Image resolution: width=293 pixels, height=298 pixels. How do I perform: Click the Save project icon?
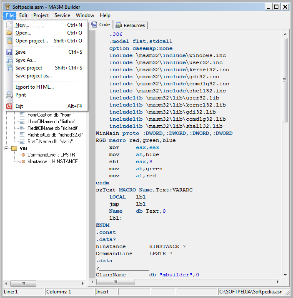[9, 68]
